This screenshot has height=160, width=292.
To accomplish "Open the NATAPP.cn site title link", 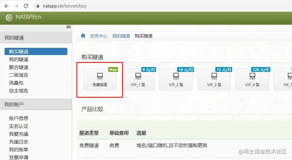I will point(29,17).
